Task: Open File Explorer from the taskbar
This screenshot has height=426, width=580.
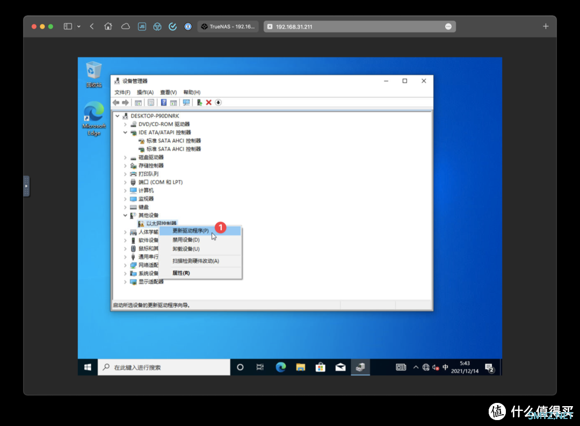Action: pyautogui.click(x=300, y=367)
